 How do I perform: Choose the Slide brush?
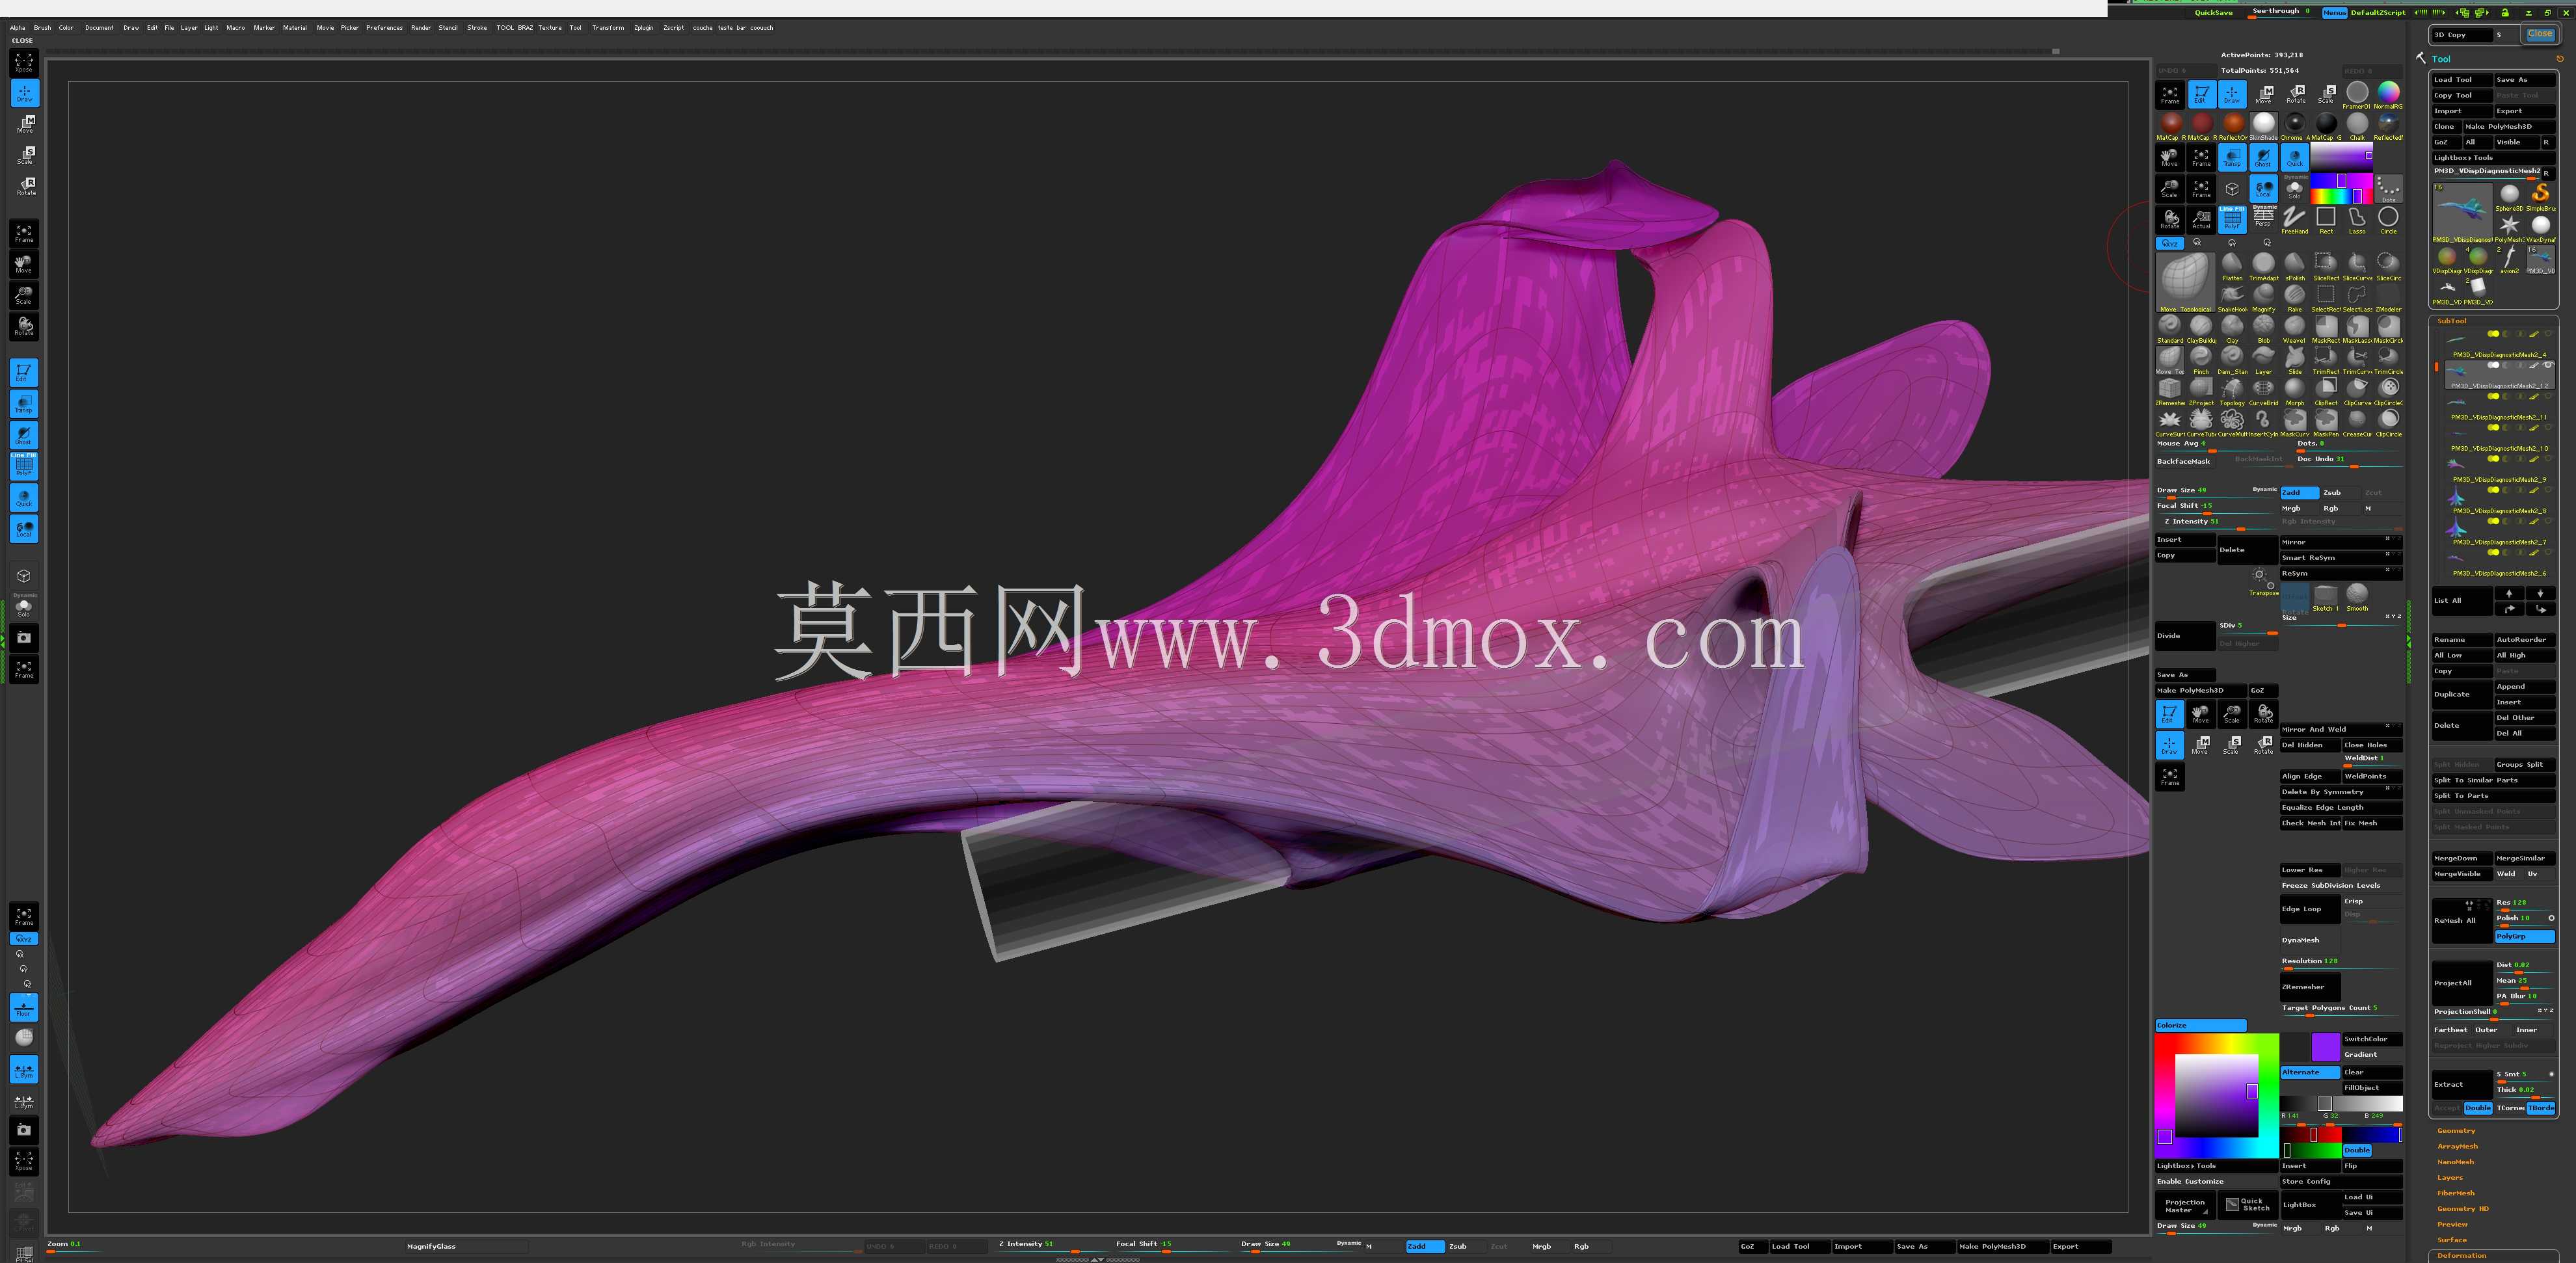pos(2295,360)
